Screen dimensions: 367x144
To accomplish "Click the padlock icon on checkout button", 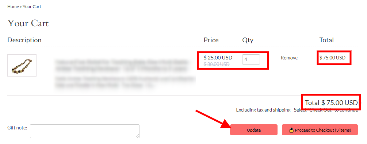I will coord(291,130).
